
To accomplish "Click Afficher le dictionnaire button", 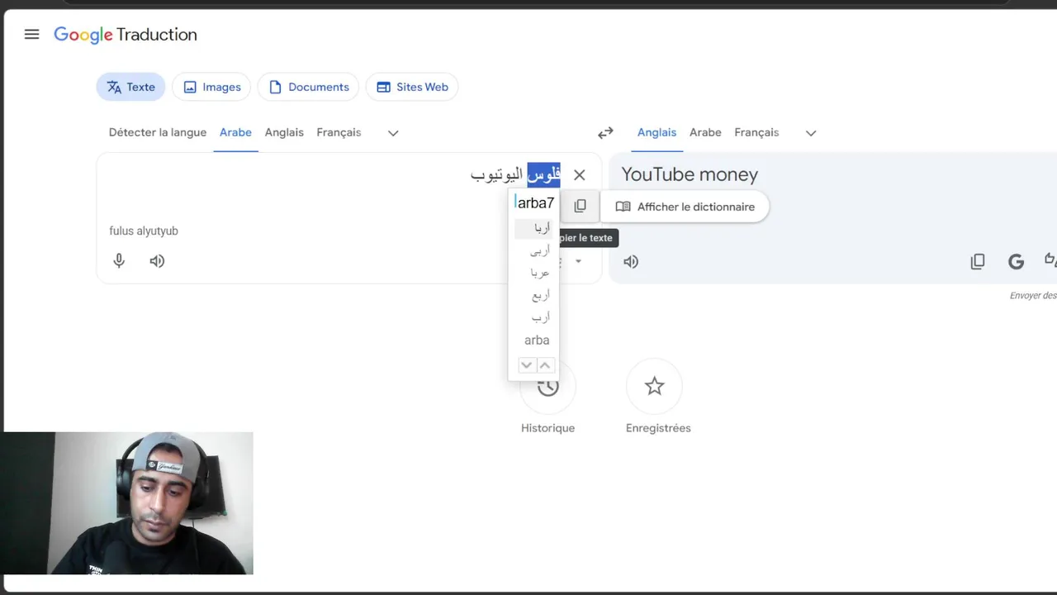I will pos(685,207).
